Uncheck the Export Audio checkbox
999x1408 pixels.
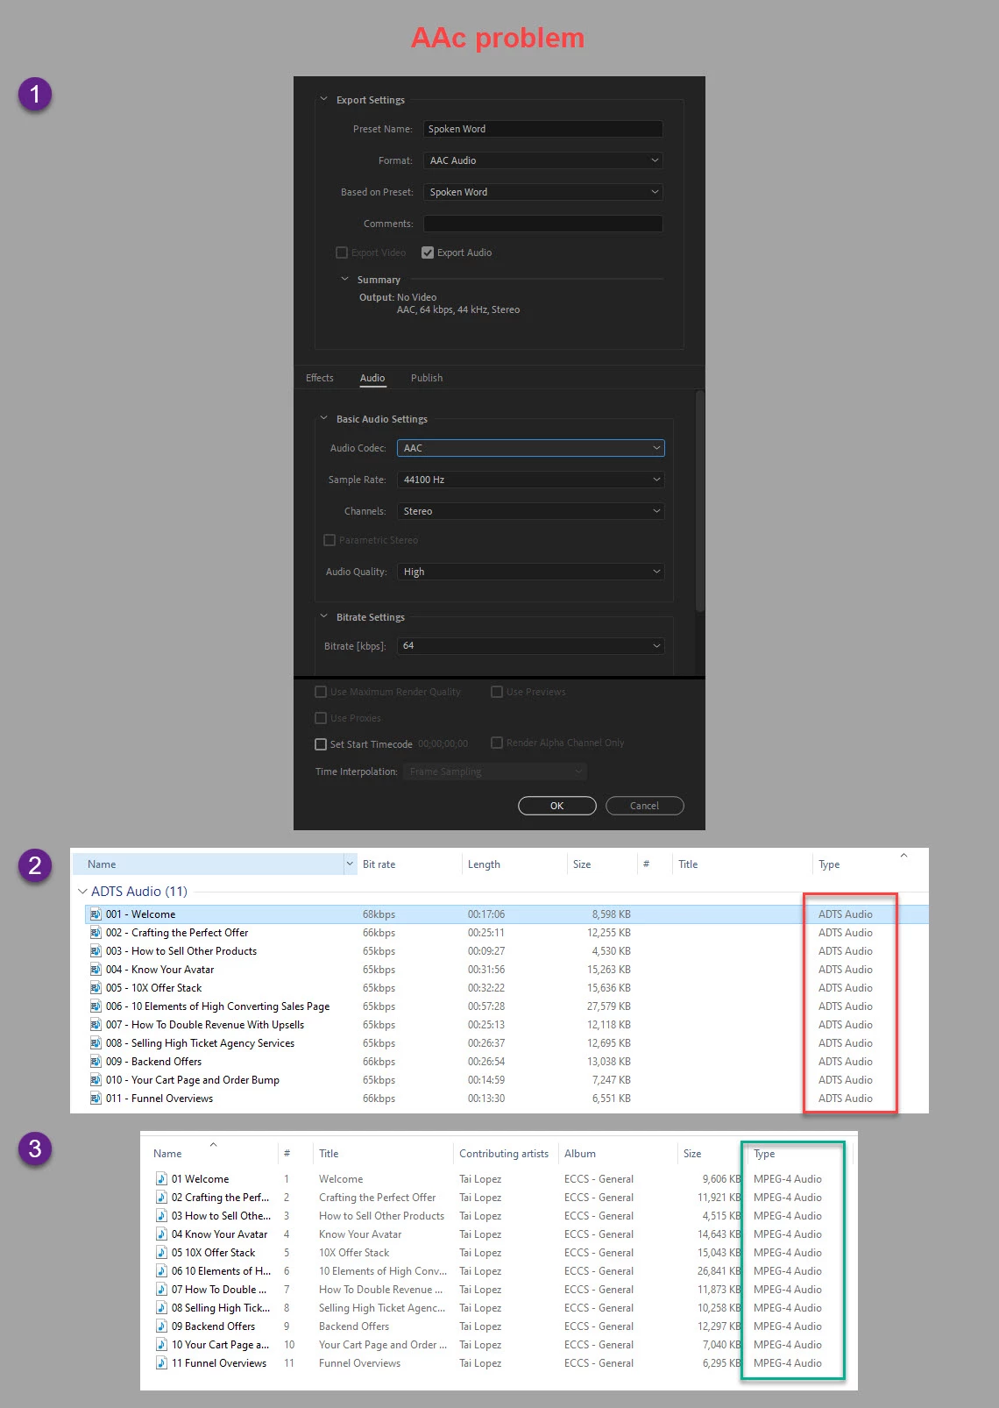coord(428,252)
